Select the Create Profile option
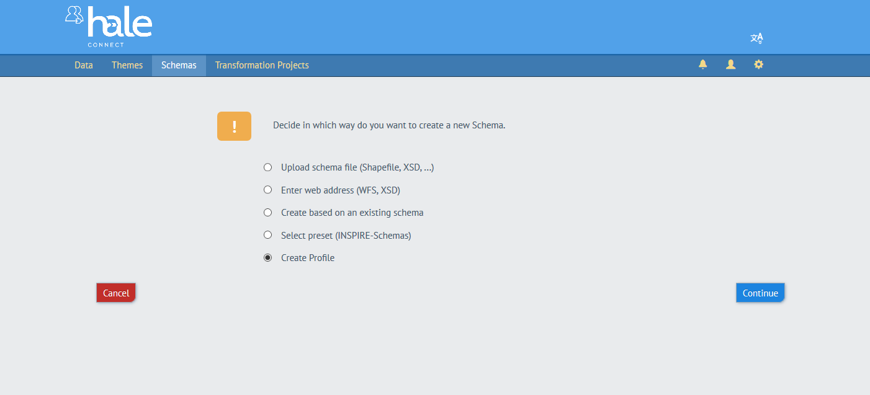Viewport: 870px width, 395px height. [x=267, y=257]
